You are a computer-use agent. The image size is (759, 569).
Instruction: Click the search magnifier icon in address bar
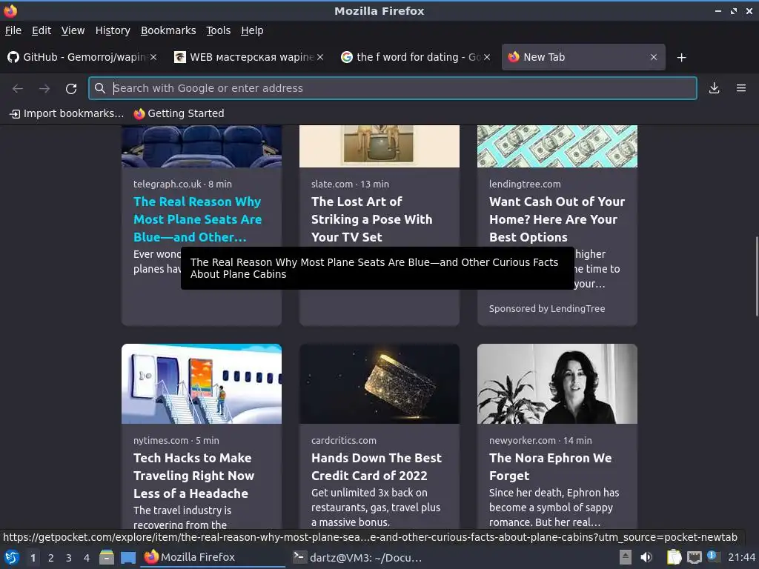tap(100, 88)
